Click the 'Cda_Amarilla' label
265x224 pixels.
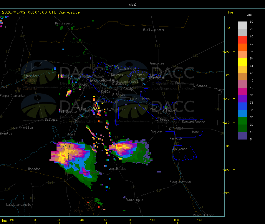(22, 127)
